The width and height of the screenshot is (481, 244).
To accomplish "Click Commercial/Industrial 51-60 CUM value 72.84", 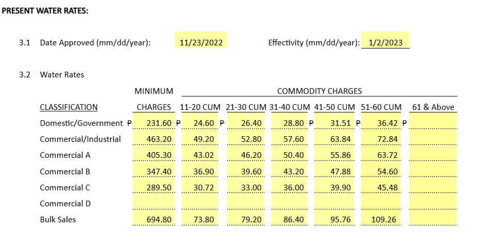I will [x=381, y=137].
